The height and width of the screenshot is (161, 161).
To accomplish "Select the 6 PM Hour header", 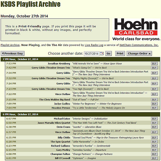I will point(80,114).
